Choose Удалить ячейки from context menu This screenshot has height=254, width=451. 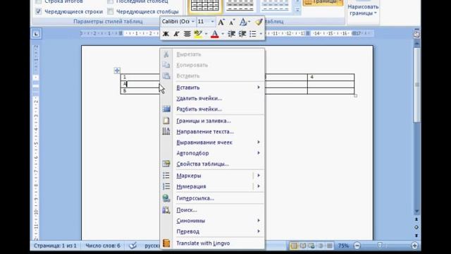pos(212,98)
